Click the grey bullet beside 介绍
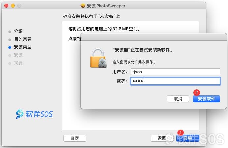 [x=10, y=32]
